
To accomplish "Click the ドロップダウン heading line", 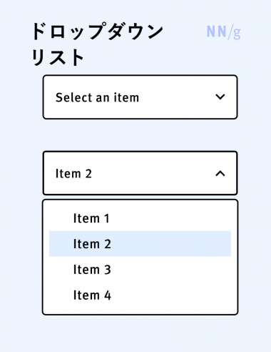I will 97,31.
